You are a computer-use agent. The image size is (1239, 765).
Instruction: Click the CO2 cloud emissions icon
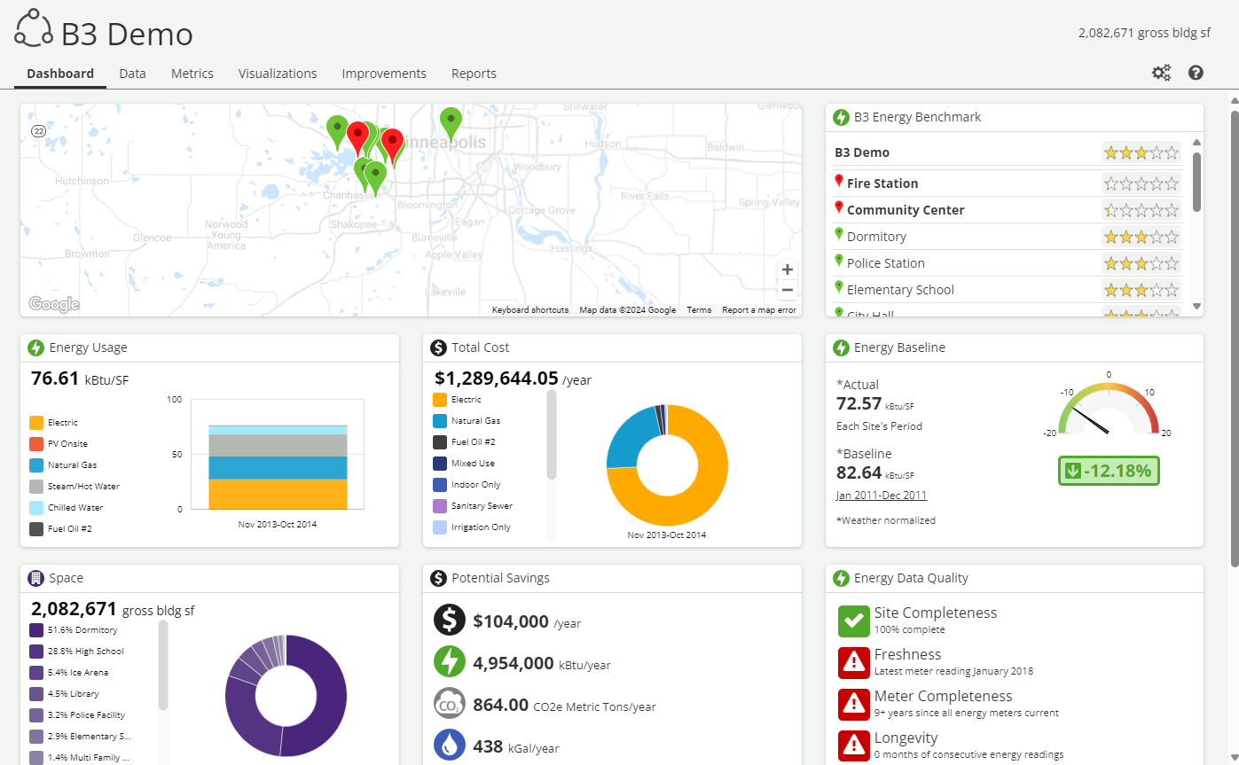pyautogui.click(x=450, y=703)
